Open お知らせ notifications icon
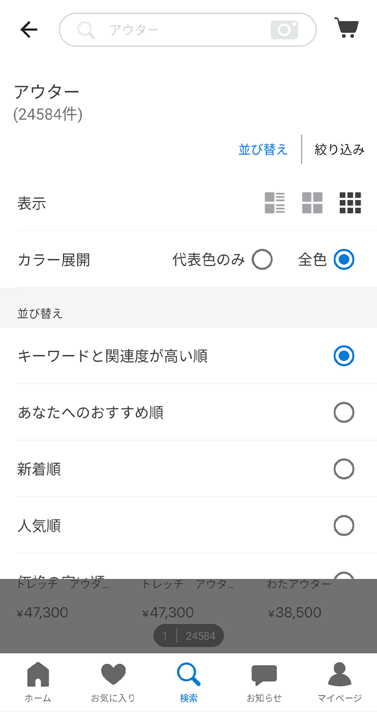This screenshot has height=712, width=377. pyautogui.click(x=264, y=681)
